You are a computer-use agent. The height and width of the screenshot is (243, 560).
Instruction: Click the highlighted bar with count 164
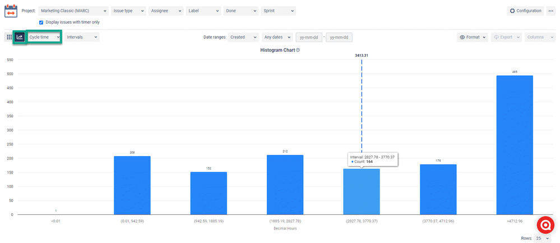click(x=362, y=191)
